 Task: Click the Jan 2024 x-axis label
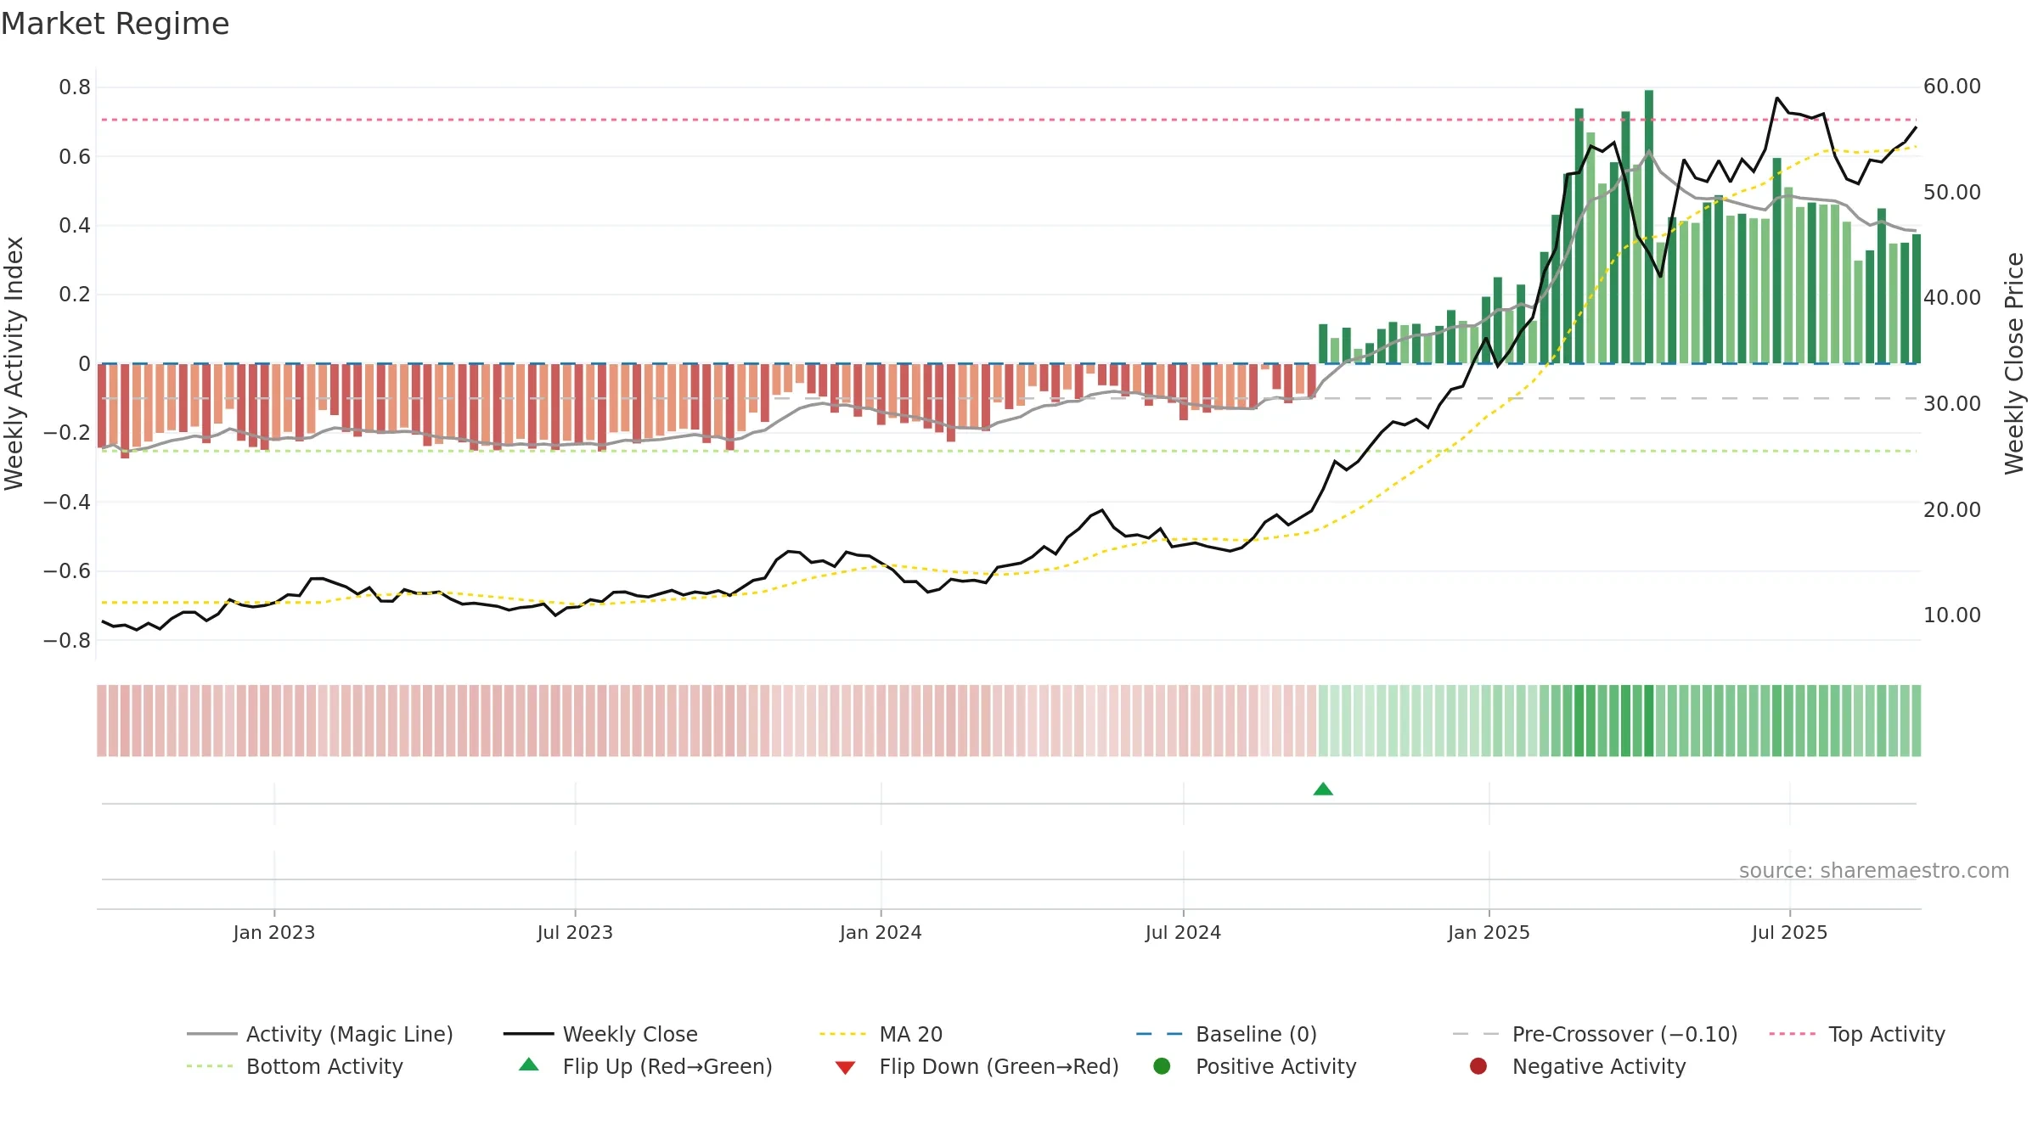pos(881,932)
